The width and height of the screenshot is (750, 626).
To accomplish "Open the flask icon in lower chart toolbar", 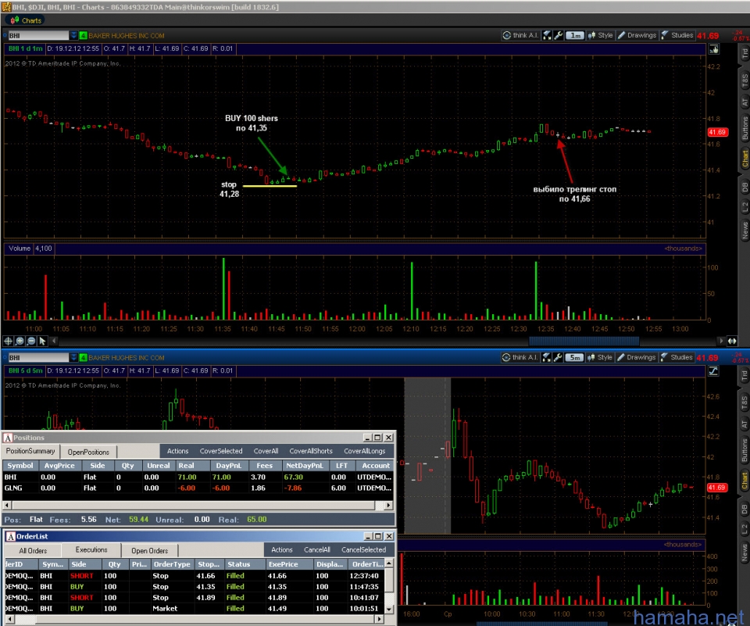I will pyautogui.click(x=547, y=357).
